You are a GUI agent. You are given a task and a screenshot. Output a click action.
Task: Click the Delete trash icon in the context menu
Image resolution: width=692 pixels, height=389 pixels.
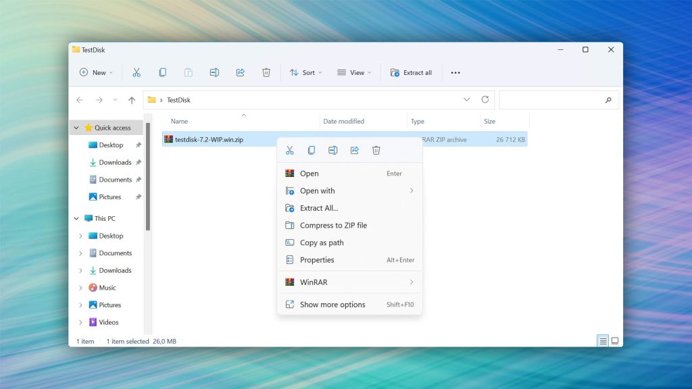pyautogui.click(x=376, y=151)
